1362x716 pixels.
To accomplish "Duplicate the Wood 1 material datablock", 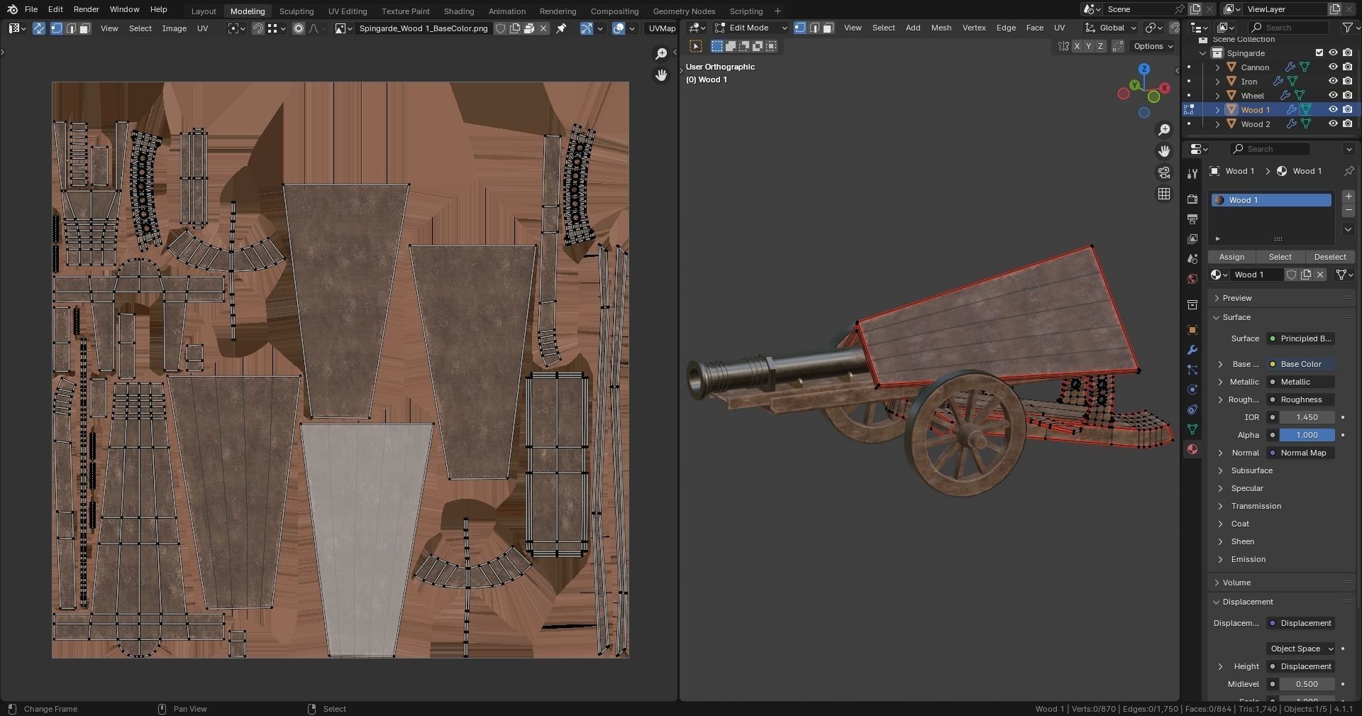I will [x=1306, y=275].
